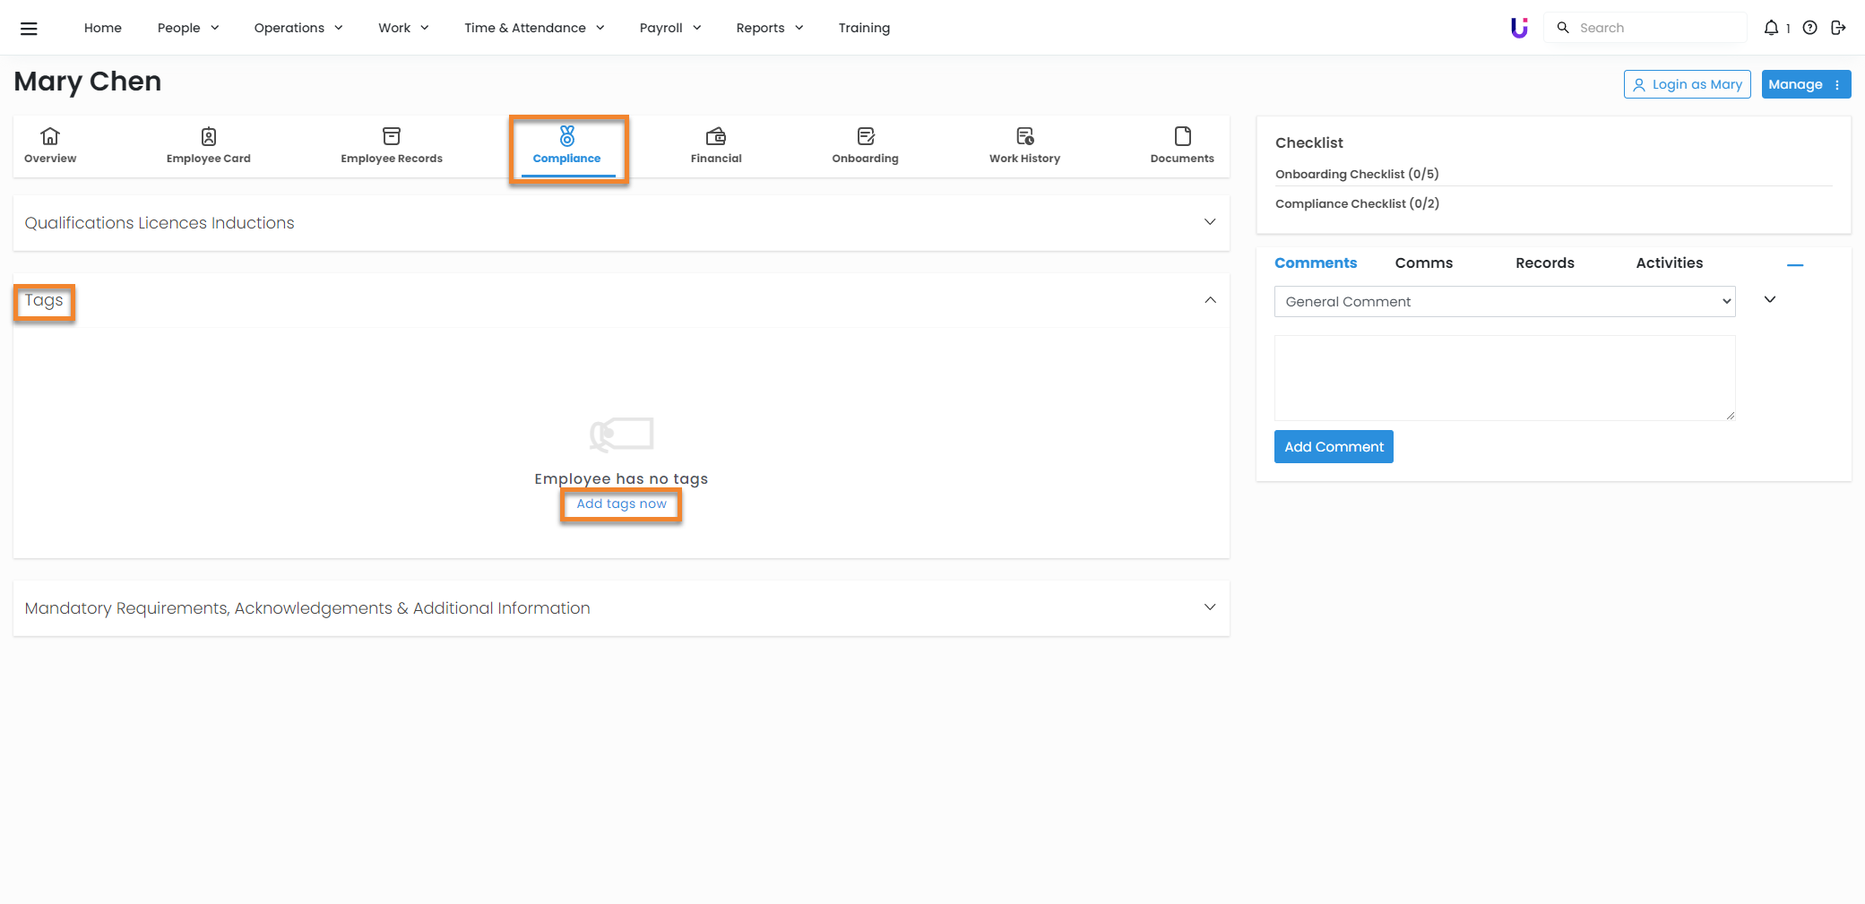Click the Add Comment button
Screen dimensions: 1865x904
point(1334,447)
